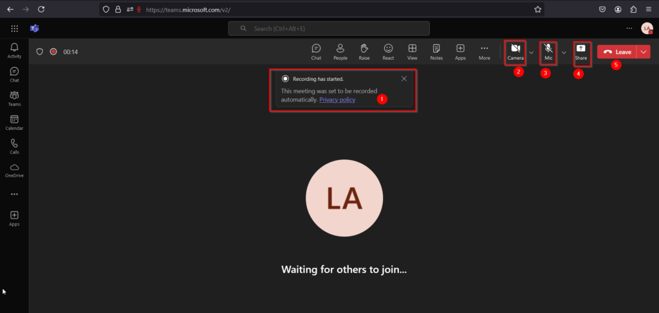The image size is (659, 313).
Task: Click 'Recording has started.' text
Action: [318, 78]
